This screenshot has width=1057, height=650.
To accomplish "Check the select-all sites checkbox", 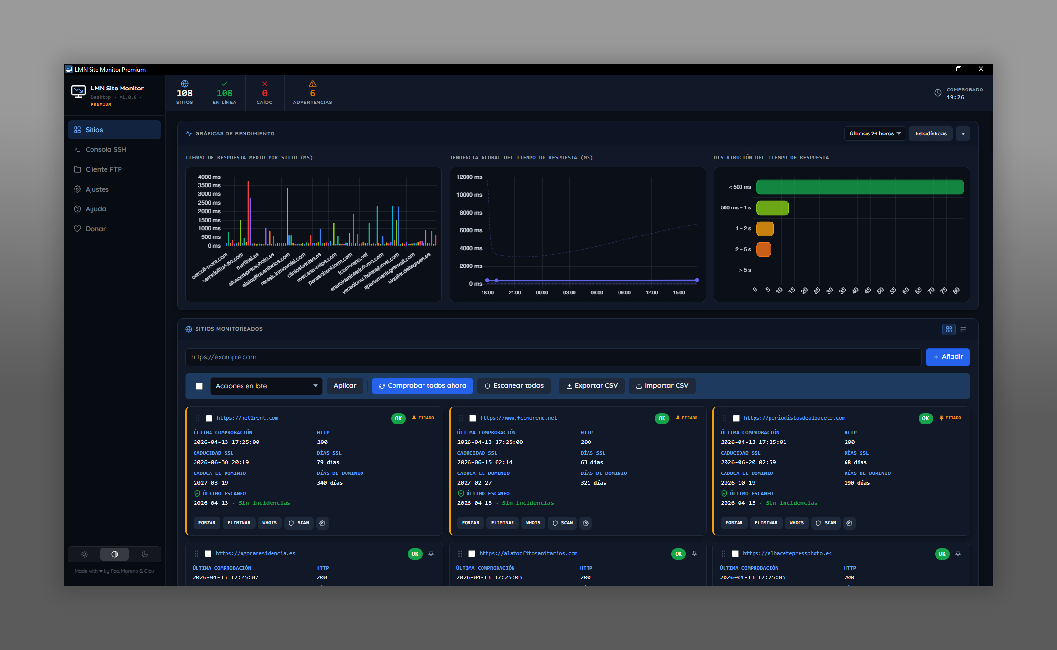I will [199, 386].
